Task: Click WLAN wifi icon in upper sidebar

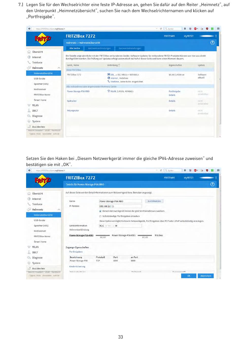Action: [29, 105]
